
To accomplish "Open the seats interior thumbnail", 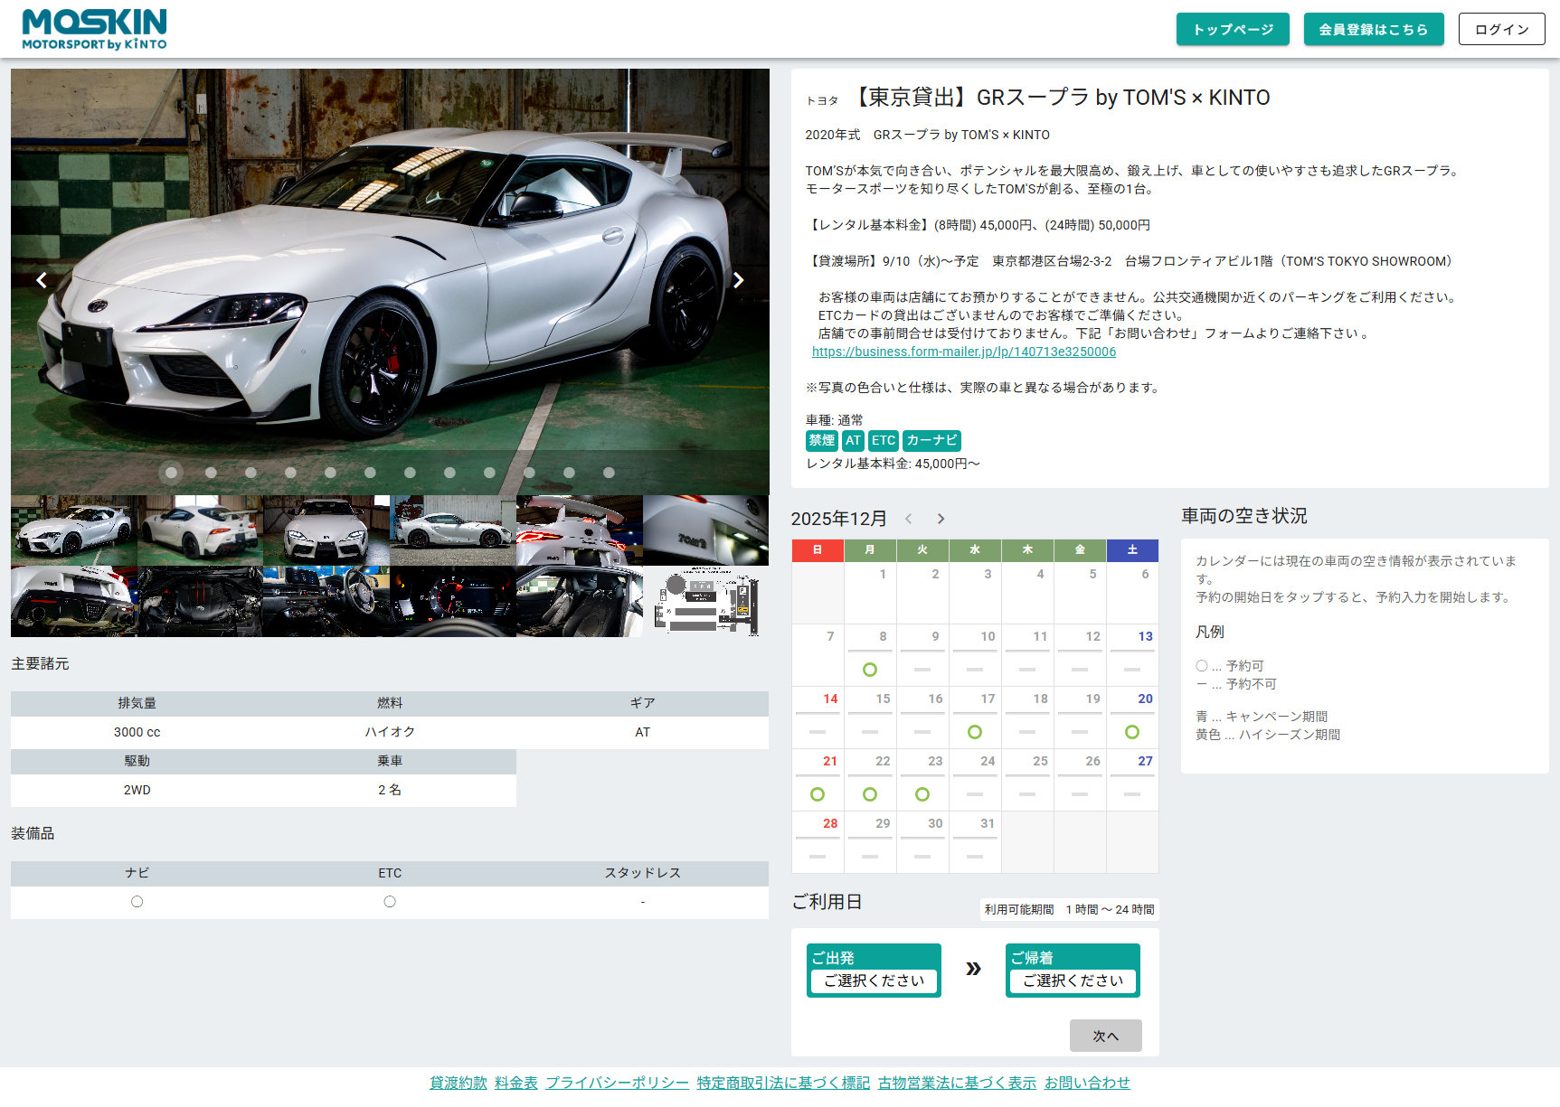I will [580, 602].
